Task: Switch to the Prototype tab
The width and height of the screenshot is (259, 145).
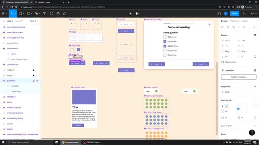Action: click(x=234, y=21)
